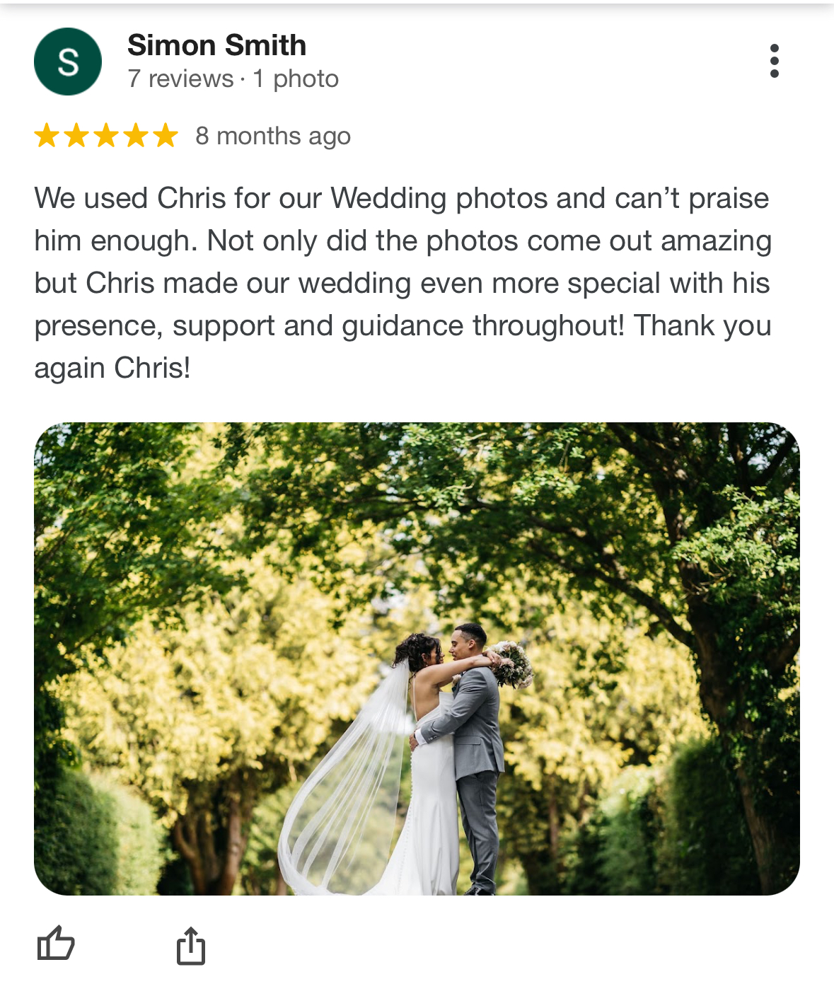Like the review with thumbs-up icon
Screen dimensions: 834x996
[56, 944]
